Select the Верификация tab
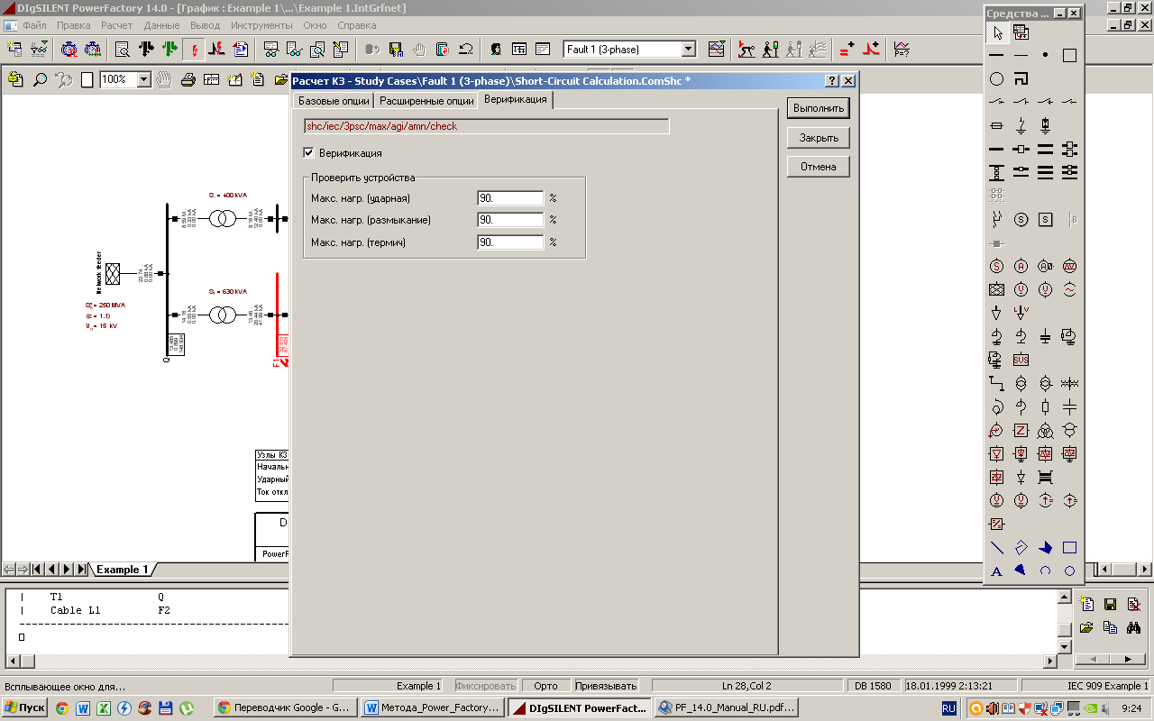Image resolution: width=1154 pixels, height=721 pixels. [x=516, y=99]
